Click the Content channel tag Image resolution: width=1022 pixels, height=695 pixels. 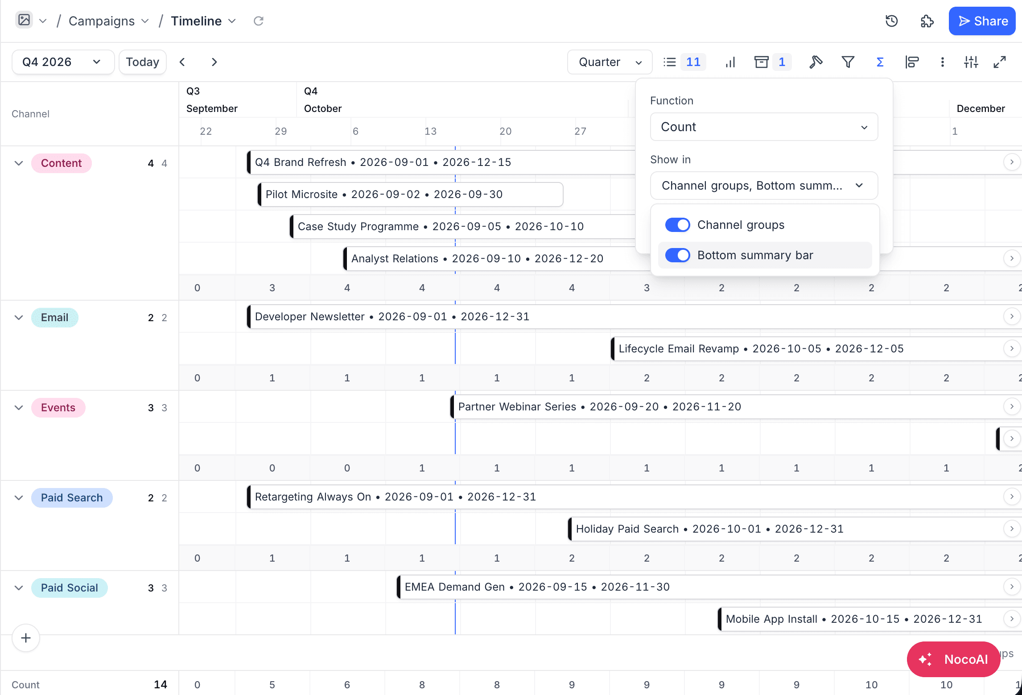(x=61, y=163)
